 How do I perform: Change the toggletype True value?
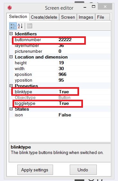(64, 103)
